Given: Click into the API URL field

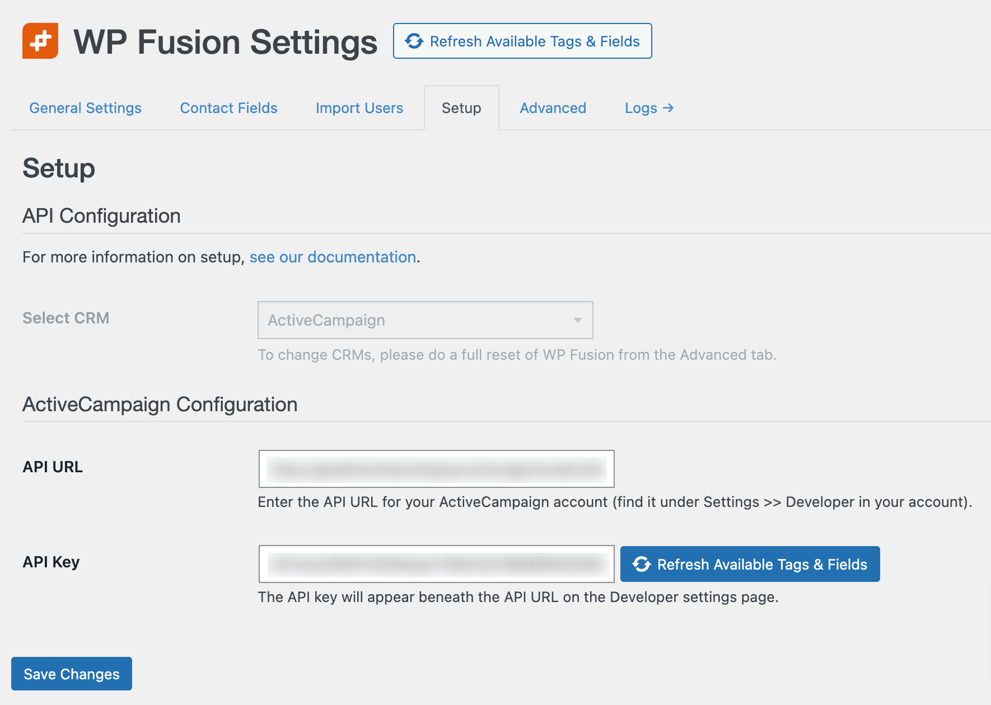Looking at the screenshot, I should pos(436,469).
